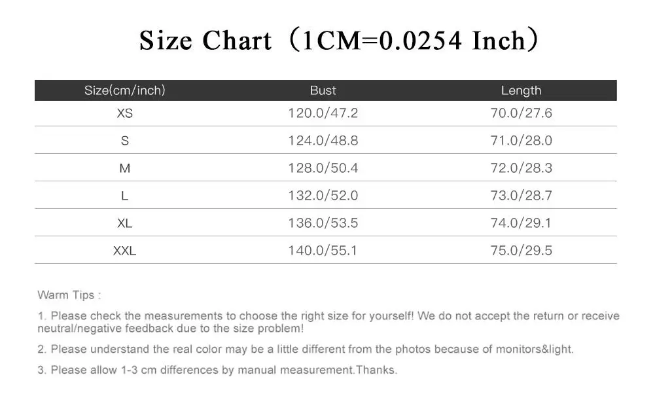
Task: Click length value 73.0/28.7
Action: click(x=522, y=196)
